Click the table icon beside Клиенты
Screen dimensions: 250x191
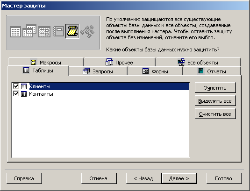(24, 86)
